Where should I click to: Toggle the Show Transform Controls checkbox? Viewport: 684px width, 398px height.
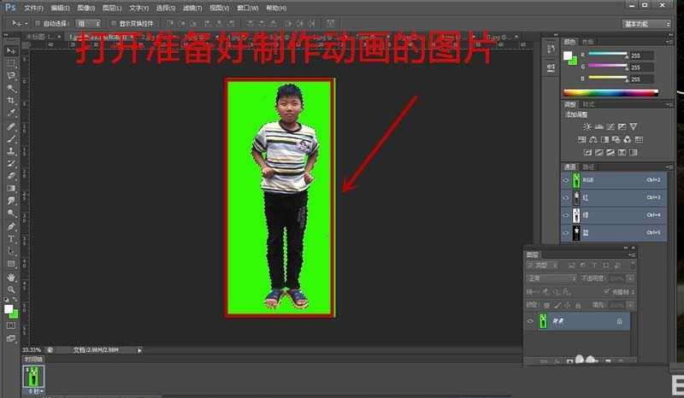click(112, 23)
